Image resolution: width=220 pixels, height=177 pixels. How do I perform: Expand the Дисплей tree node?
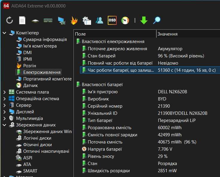point(4,112)
